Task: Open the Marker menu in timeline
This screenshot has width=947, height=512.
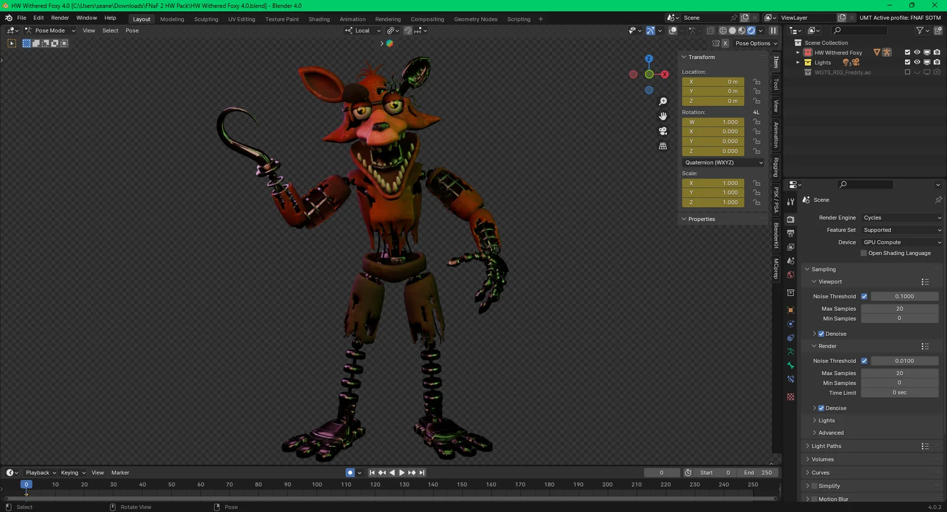Action: (x=120, y=472)
